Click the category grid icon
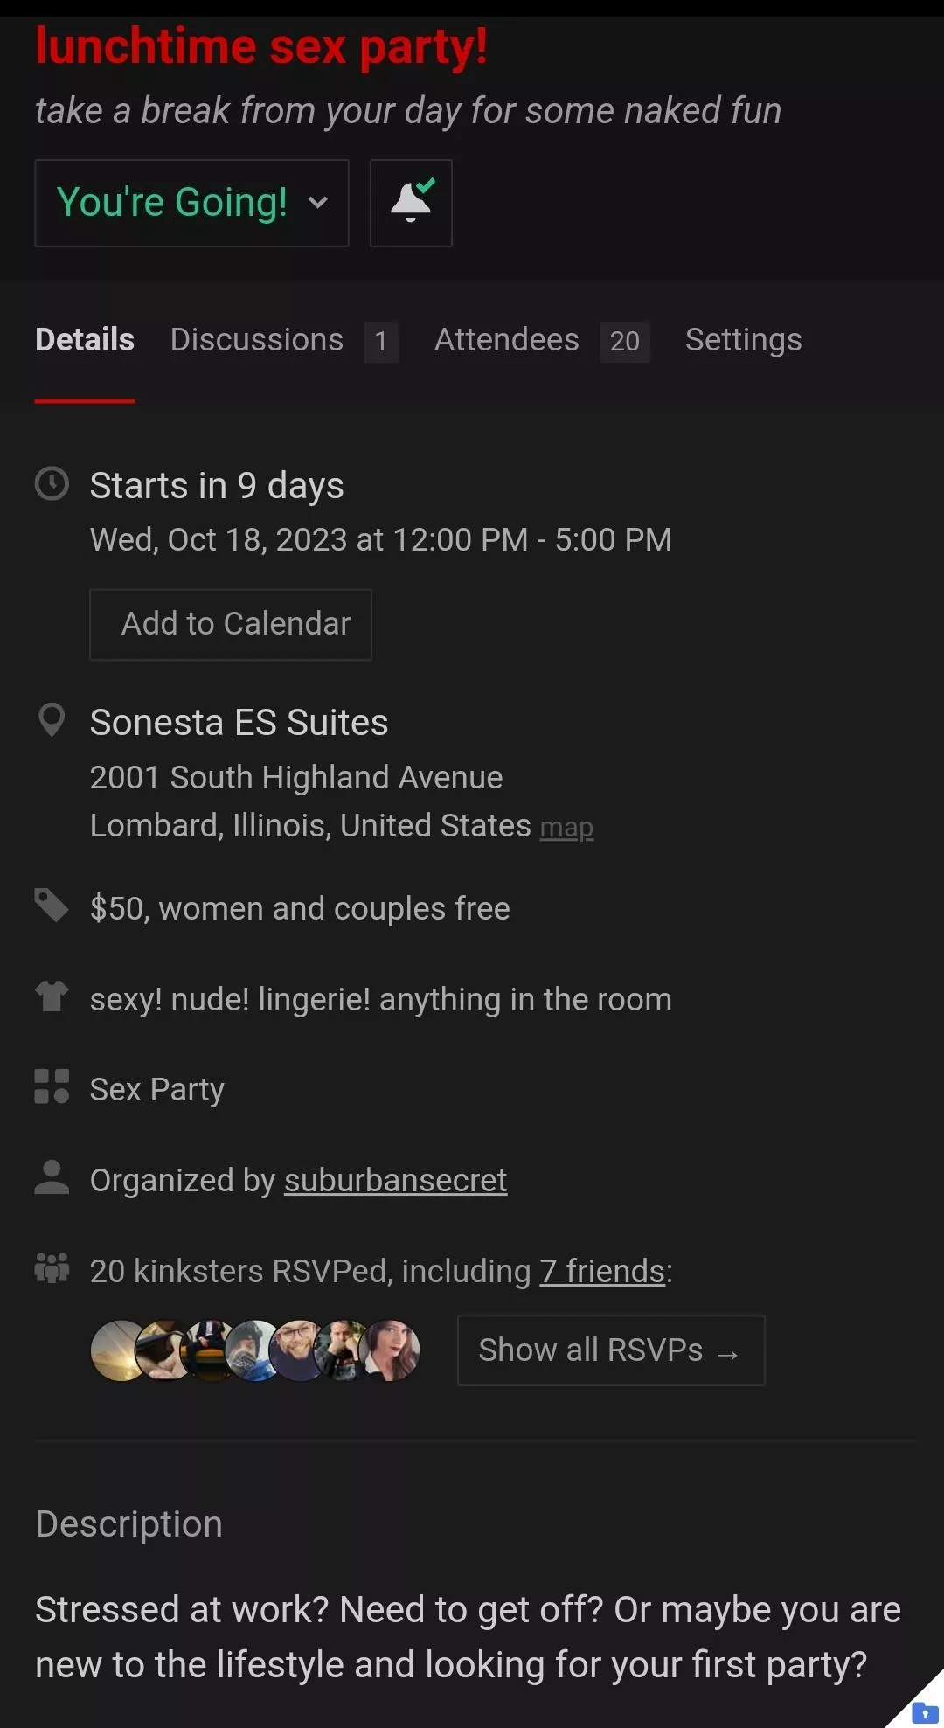The height and width of the screenshot is (1728, 944). point(52,1086)
